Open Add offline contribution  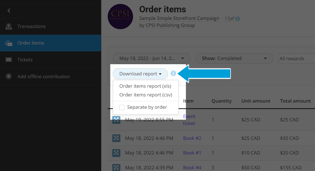50,77
